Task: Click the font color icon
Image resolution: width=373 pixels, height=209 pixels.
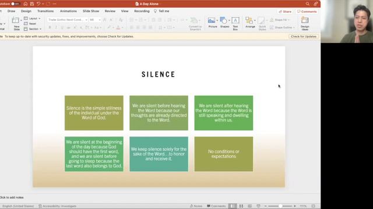Action: click(x=118, y=27)
